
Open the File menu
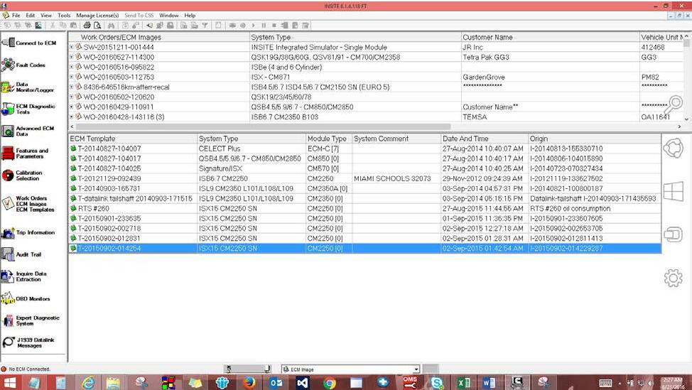16,15
